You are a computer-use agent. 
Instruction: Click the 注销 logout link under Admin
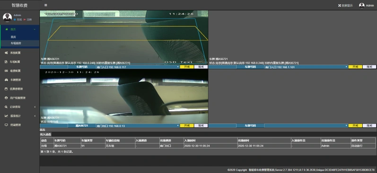tap(27, 20)
